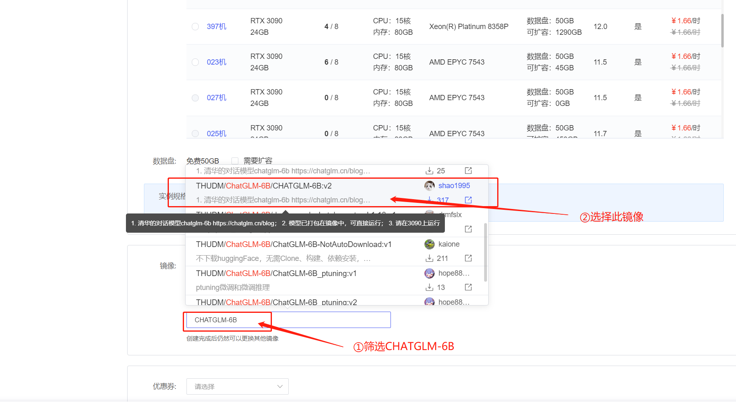736x411 pixels.
Task: Open the 优惠券 请选择 dropdown
Action: pos(238,386)
